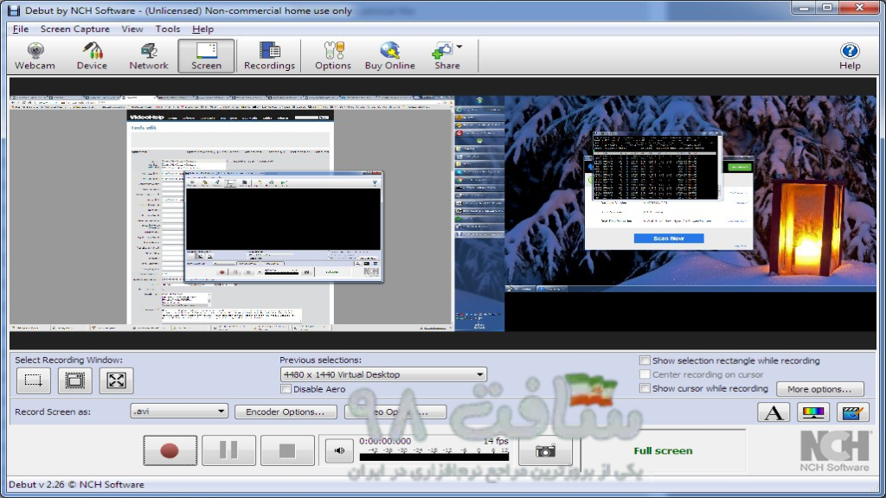Viewport: 886px width, 498px height.
Task: Click the More options button
Action: (820, 389)
